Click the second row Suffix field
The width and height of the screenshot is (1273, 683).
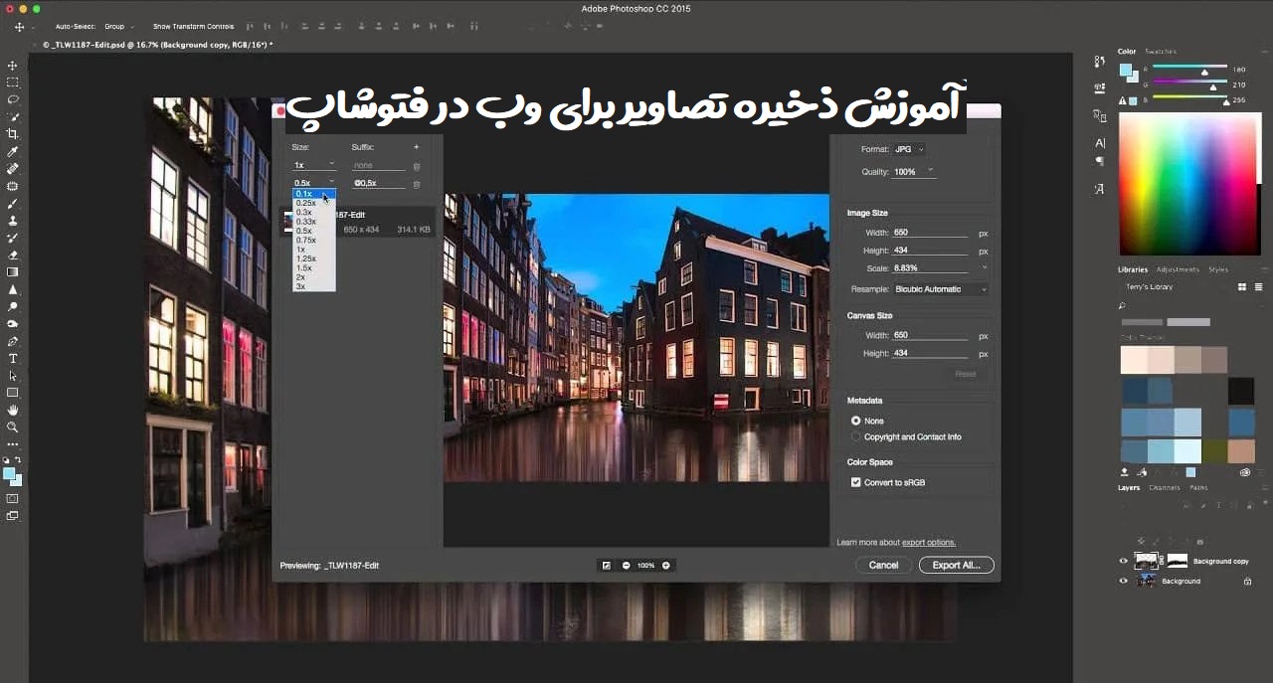tap(378, 184)
